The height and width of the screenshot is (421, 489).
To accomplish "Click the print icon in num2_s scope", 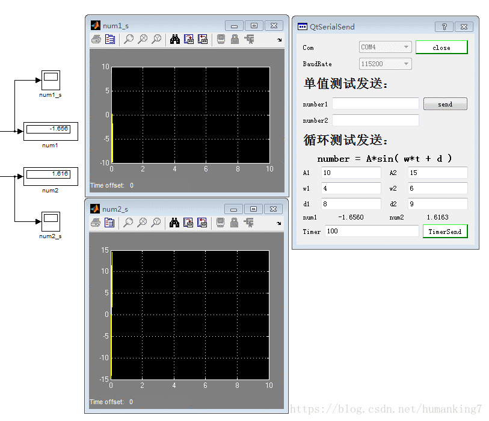I will [x=96, y=223].
